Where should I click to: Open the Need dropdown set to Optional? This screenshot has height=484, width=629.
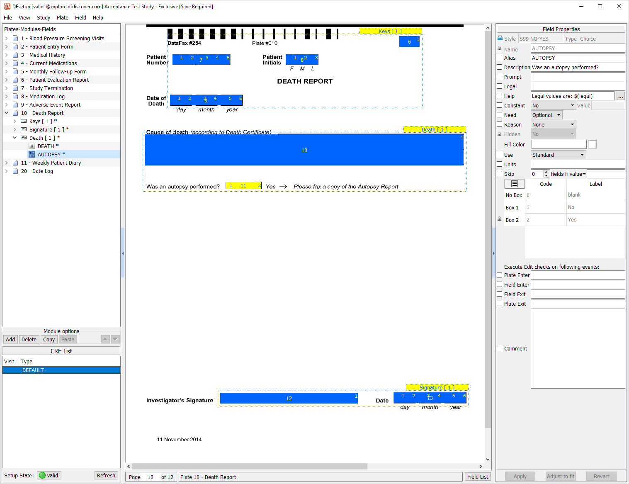click(x=546, y=115)
